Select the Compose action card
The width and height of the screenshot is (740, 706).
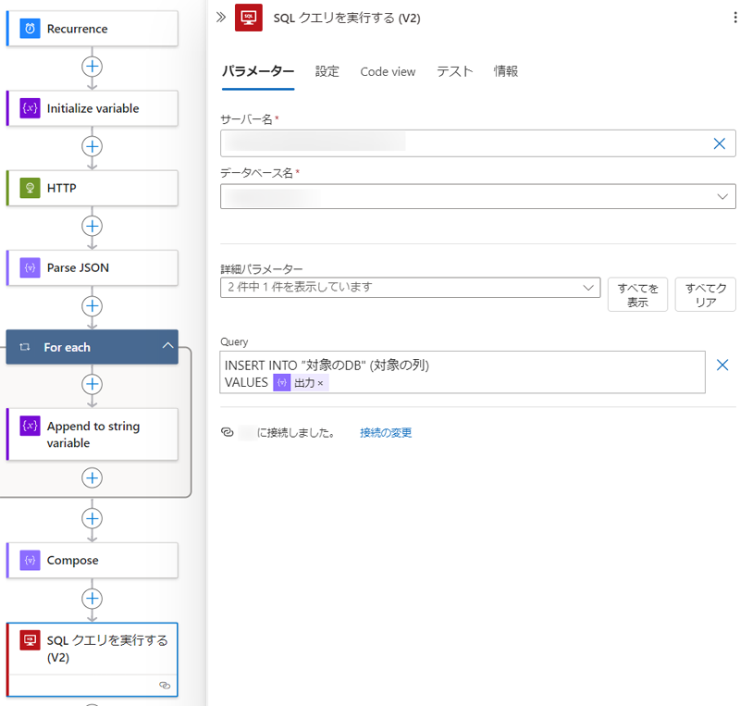[x=92, y=560]
